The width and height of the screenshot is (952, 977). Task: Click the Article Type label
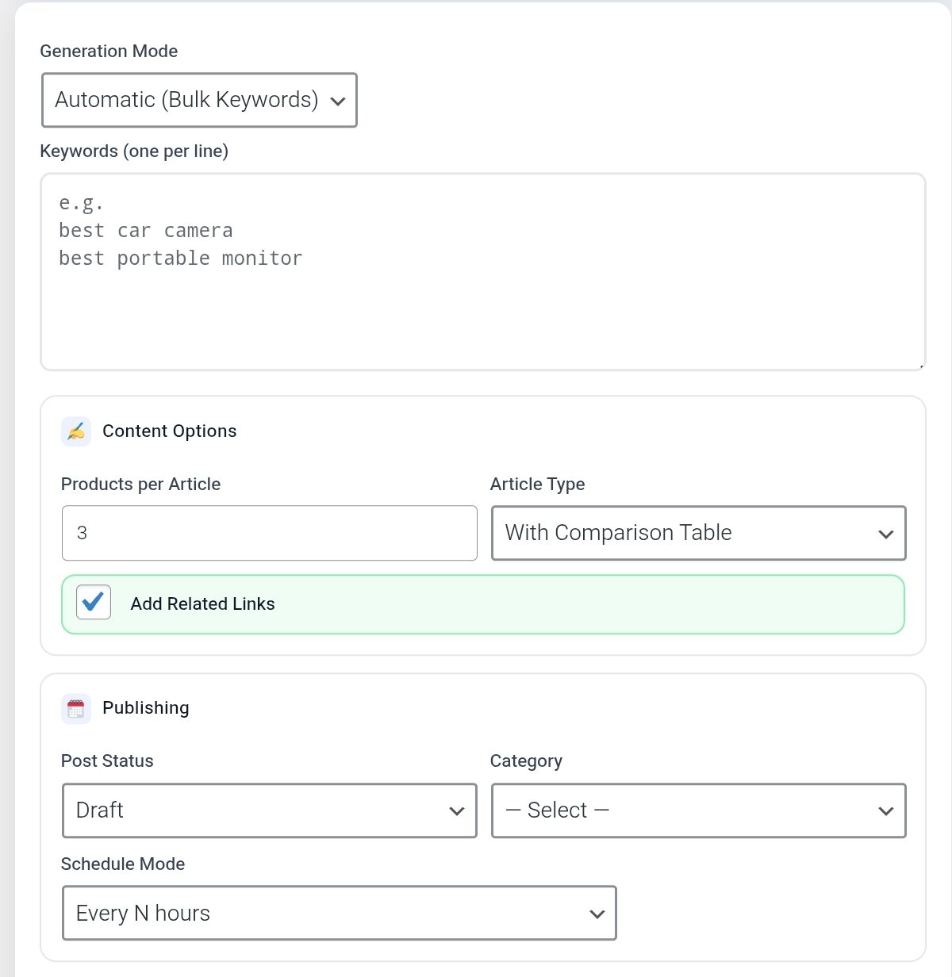[x=537, y=485]
